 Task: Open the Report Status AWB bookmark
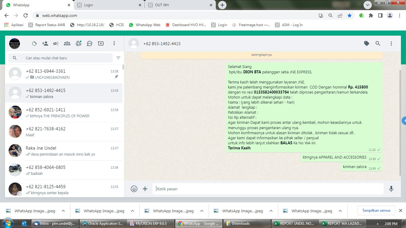(47, 25)
